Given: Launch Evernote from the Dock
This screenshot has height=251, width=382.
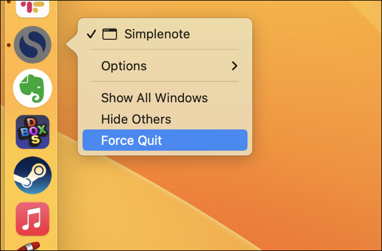Looking at the screenshot, I should coord(33,89).
